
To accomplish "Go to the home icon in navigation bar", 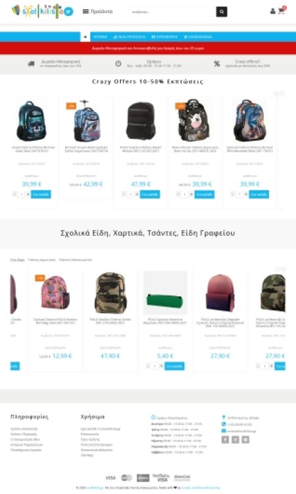I will tap(85, 37).
